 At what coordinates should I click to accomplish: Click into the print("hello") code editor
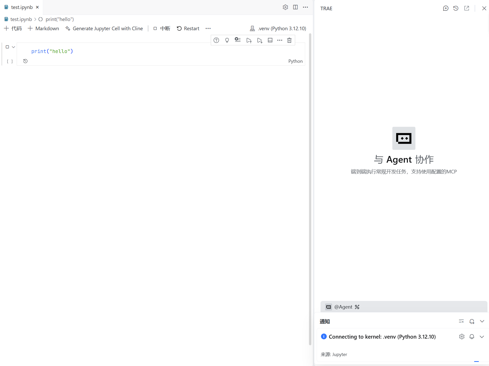click(161, 51)
